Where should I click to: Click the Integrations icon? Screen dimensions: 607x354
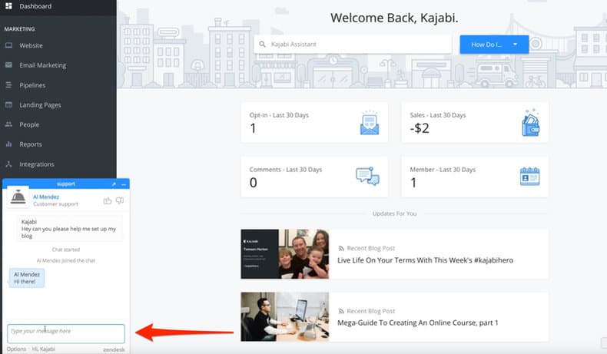[8, 164]
